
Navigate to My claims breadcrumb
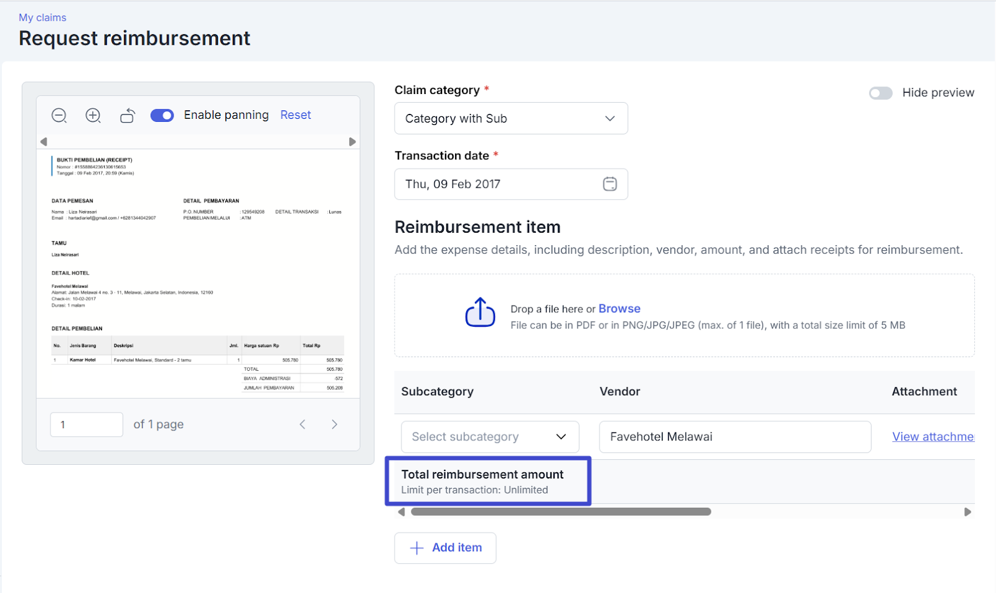(x=42, y=17)
